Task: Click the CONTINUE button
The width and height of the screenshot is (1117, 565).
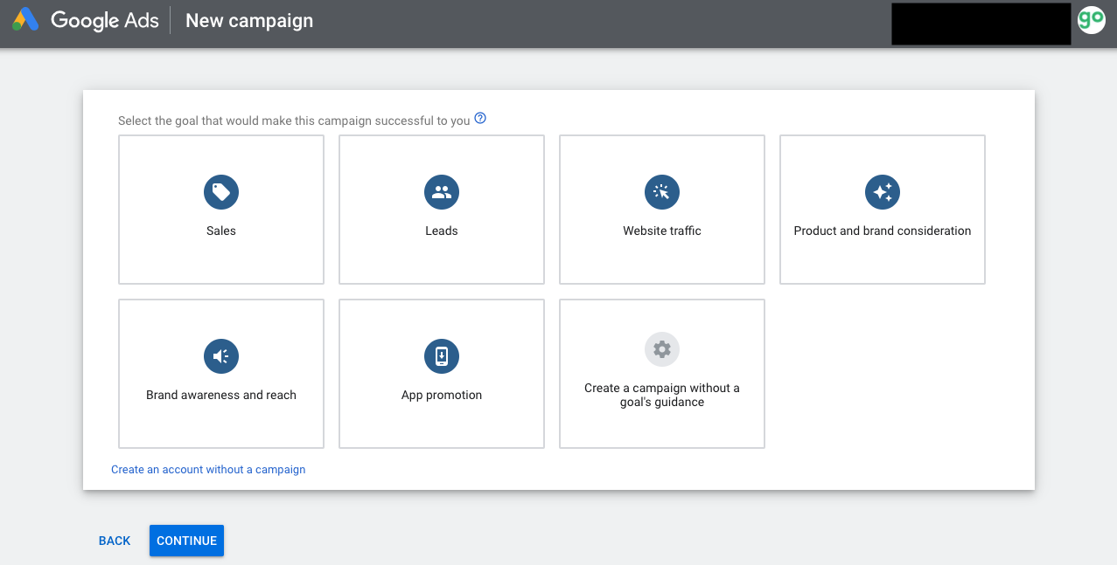Action: pyautogui.click(x=186, y=541)
